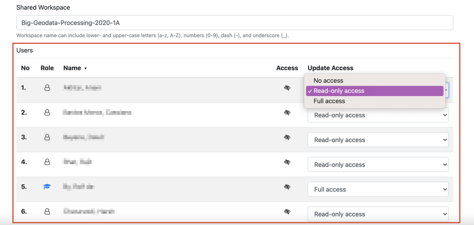474x225 pixels.
Task: Click the crossed-eye access icon in row 2
Action: coord(287,112)
